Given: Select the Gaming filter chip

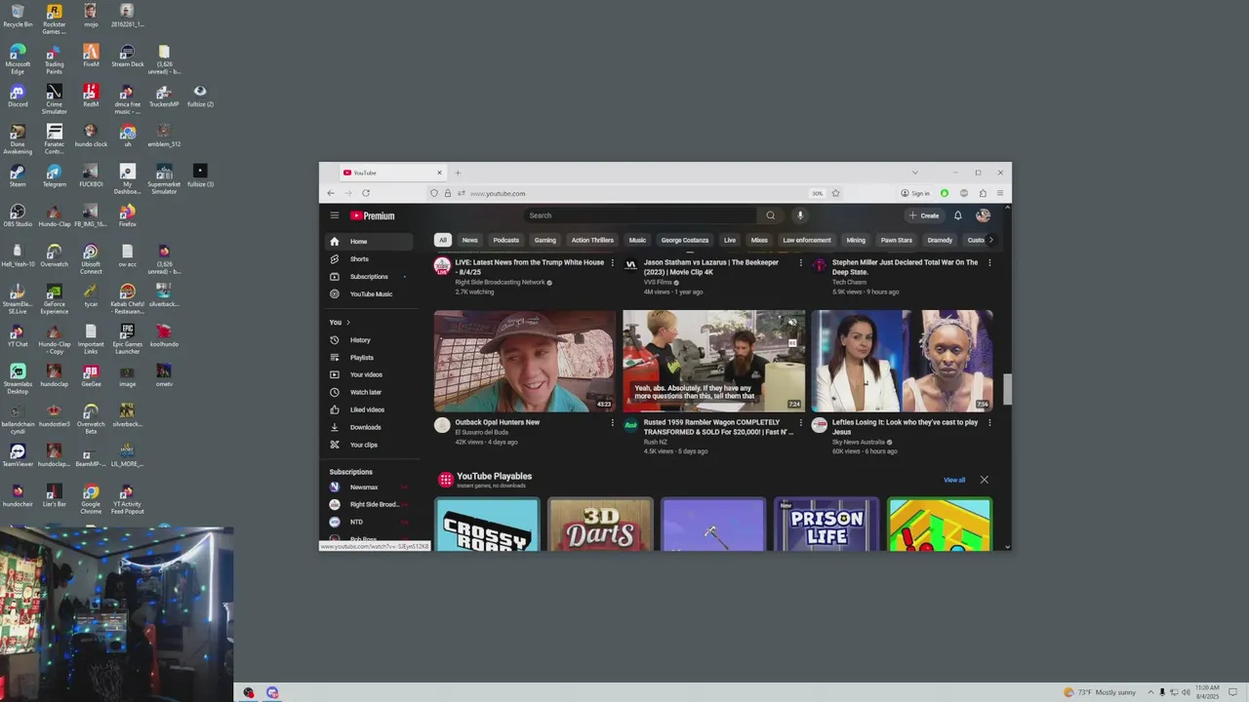Looking at the screenshot, I should click(545, 240).
